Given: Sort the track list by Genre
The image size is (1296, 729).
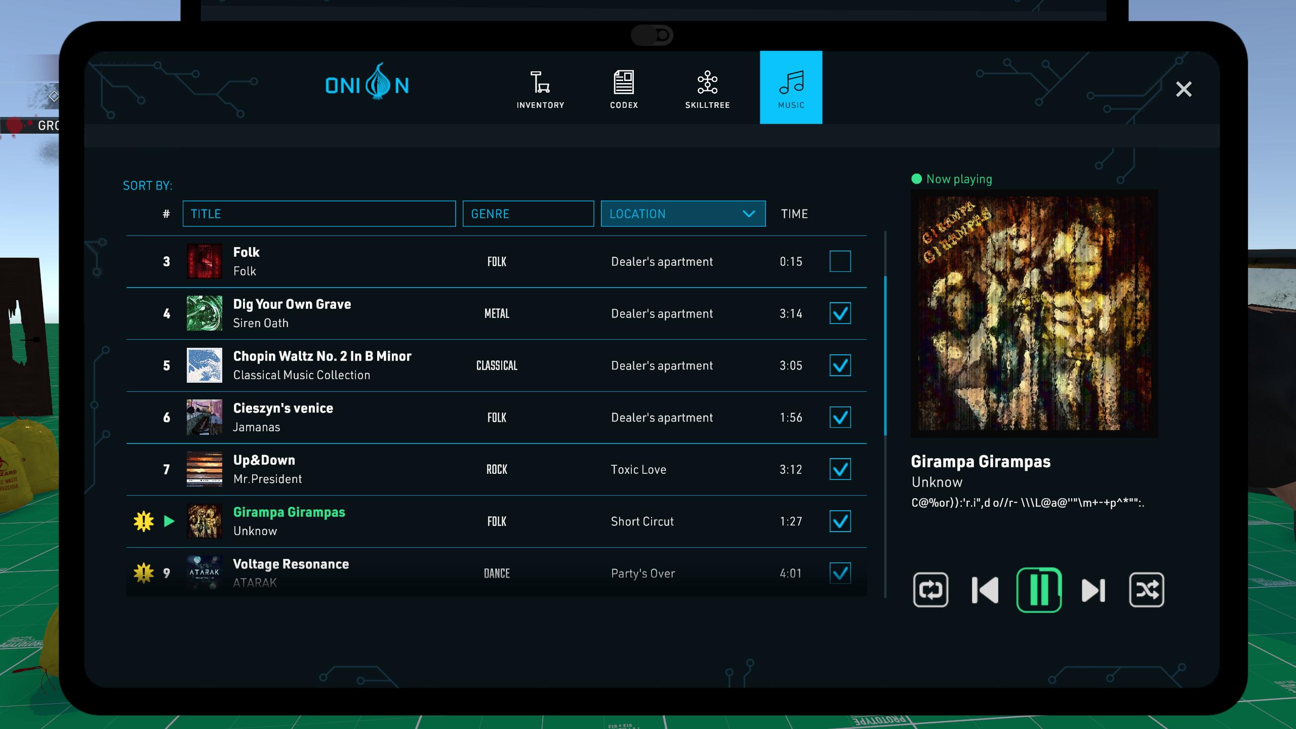Looking at the screenshot, I should (x=528, y=214).
